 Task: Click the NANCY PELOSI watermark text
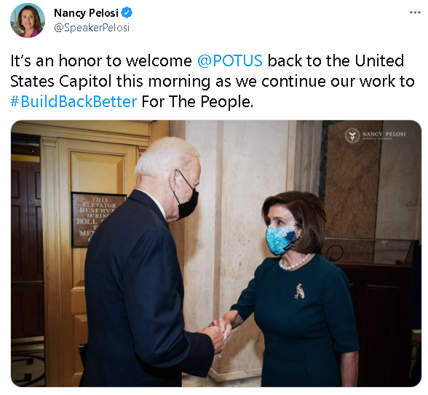click(x=384, y=134)
